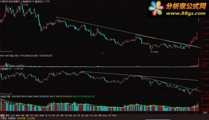This screenshot has height=120, width=209.
Task: Click the stock title 久其软件(日线 前复权)
Action: click(10, 2)
